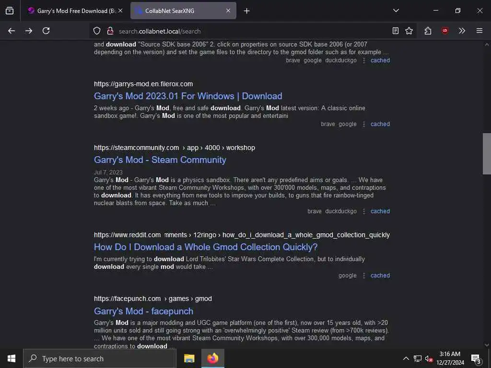Open the extensions puzzle-piece icon
The image size is (491, 368).
(428, 31)
